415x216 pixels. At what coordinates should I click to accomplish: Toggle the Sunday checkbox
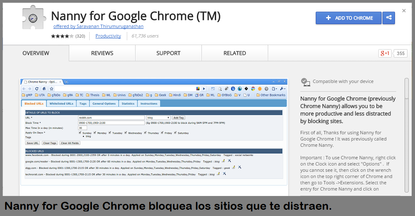coord(80,133)
